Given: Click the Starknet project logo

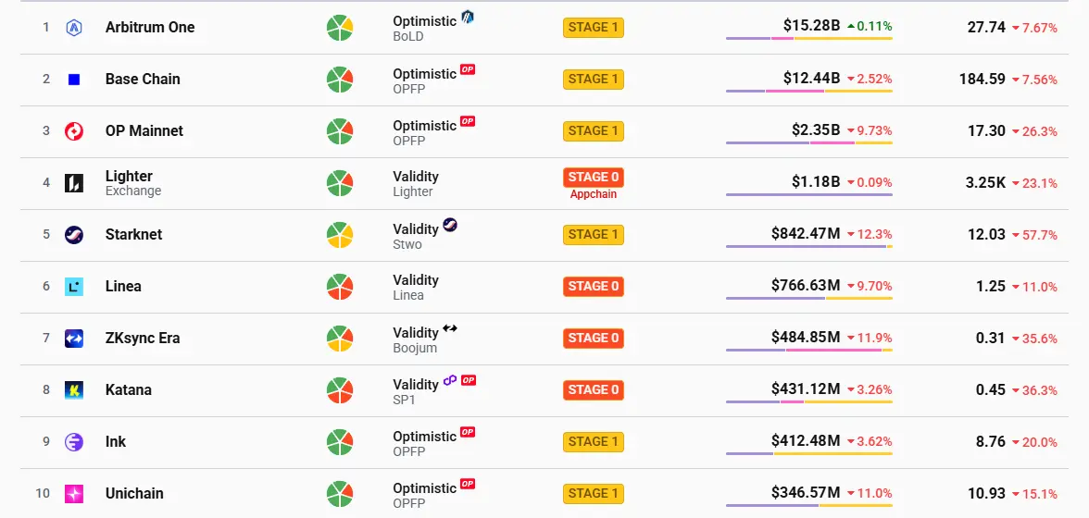Looking at the screenshot, I should pos(74,235).
